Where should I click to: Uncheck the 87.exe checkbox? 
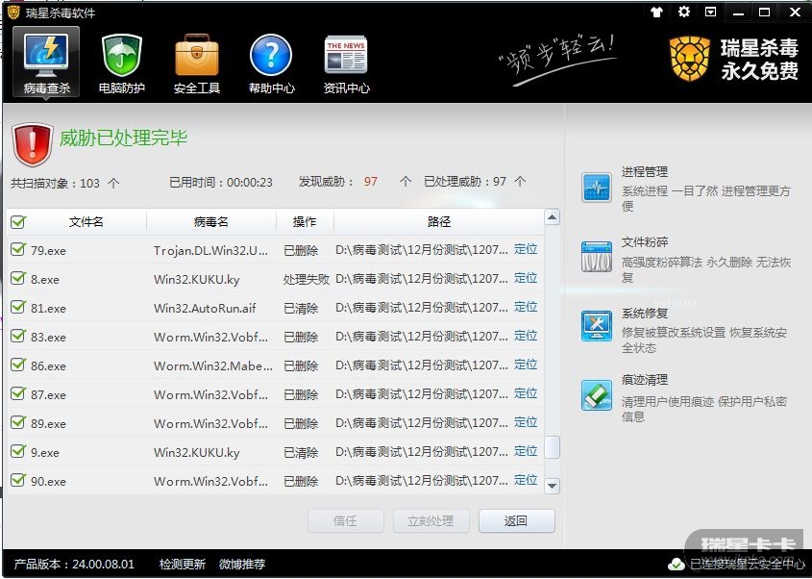[x=18, y=393]
